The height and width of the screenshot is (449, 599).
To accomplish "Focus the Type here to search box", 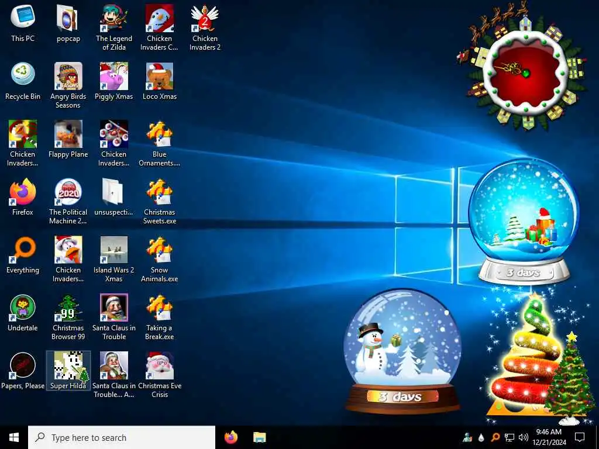I will click(122, 437).
